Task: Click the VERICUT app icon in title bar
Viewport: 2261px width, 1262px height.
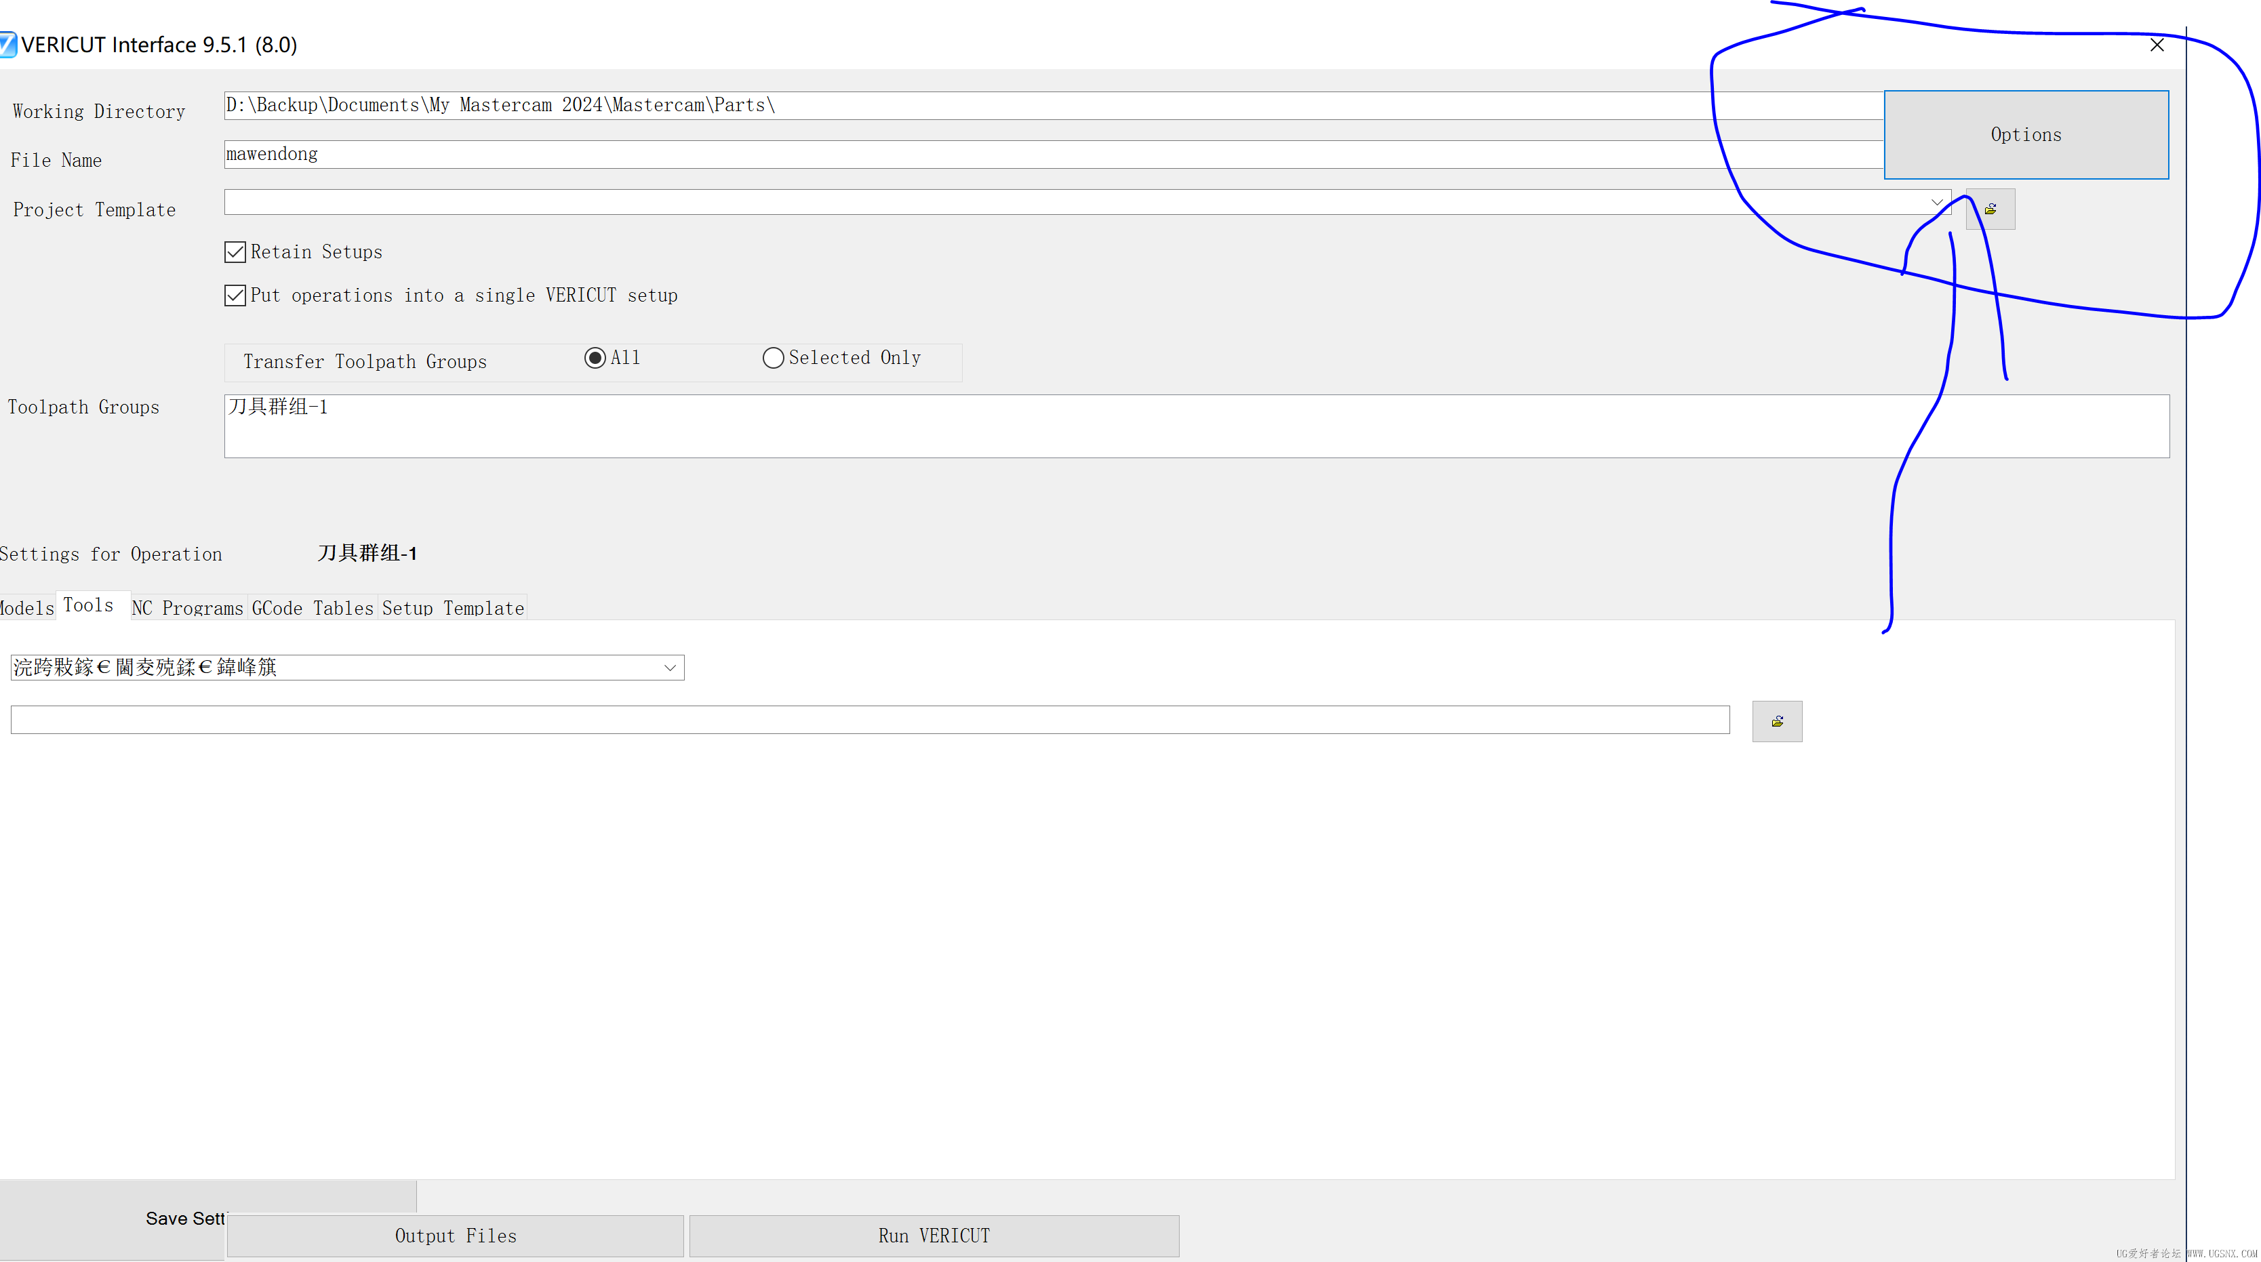Action: tap(8, 45)
